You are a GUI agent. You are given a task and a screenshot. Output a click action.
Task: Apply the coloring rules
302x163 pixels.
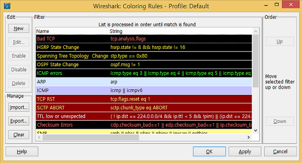click(x=245, y=152)
